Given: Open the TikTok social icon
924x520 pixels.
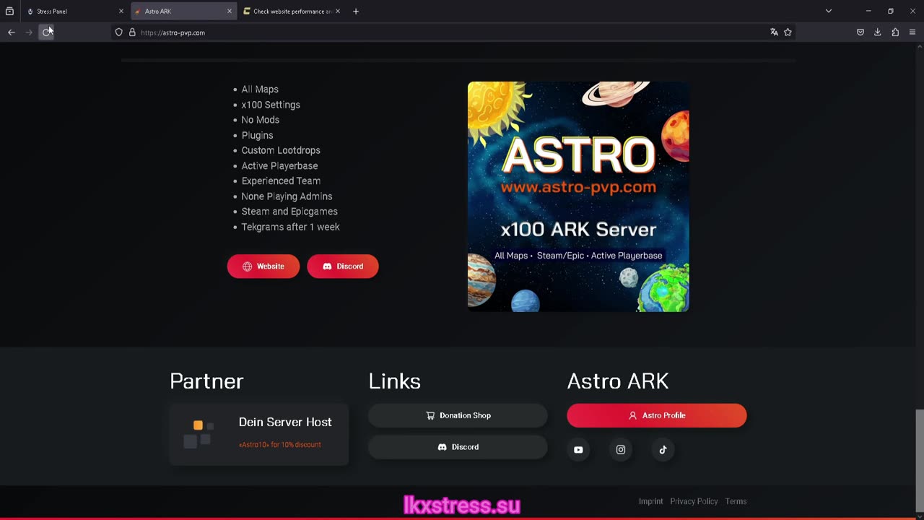Looking at the screenshot, I should pyautogui.click(x=663, y=449).
